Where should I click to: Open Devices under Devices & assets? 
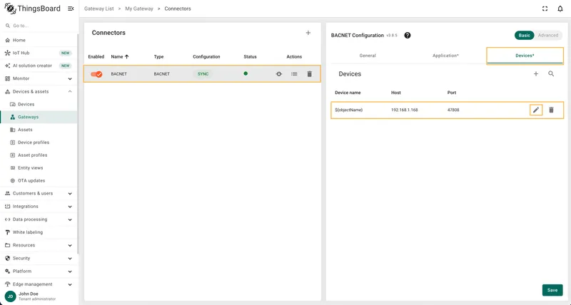pos(39,104)
